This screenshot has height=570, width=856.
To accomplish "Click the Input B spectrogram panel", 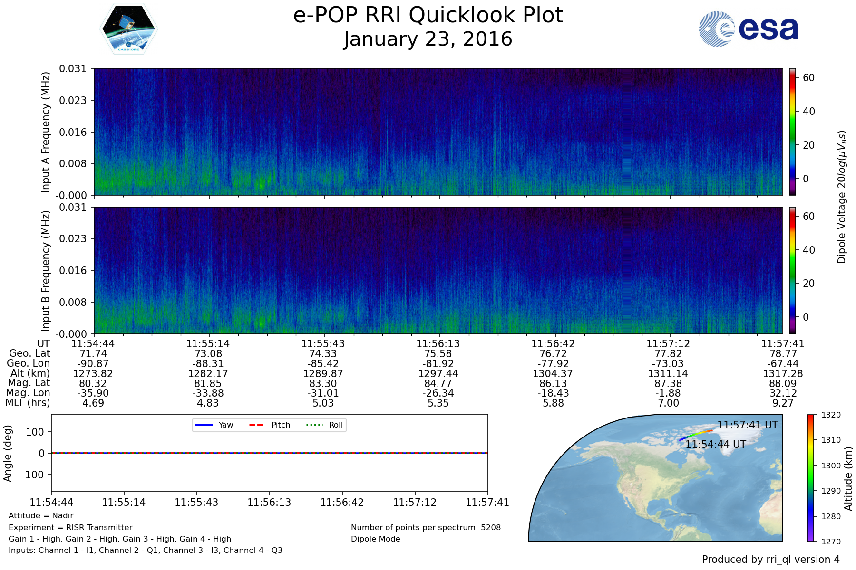I will tap(438, 270).
